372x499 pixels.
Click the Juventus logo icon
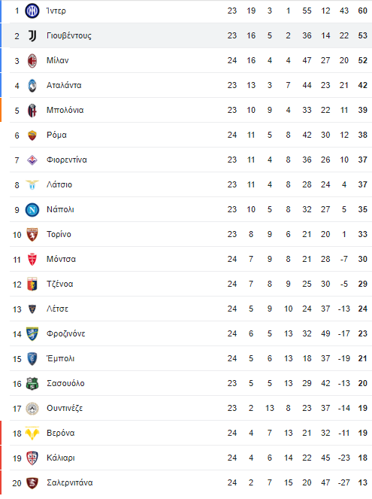[32, 35]
